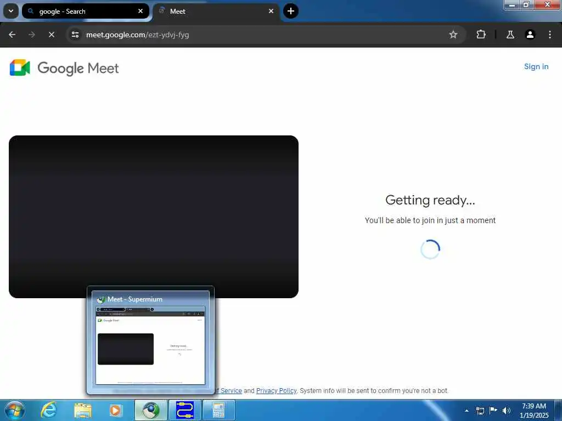Viewport: 562px width, 421px height.
Task: Stop loading the page
Action: [51, 35]
